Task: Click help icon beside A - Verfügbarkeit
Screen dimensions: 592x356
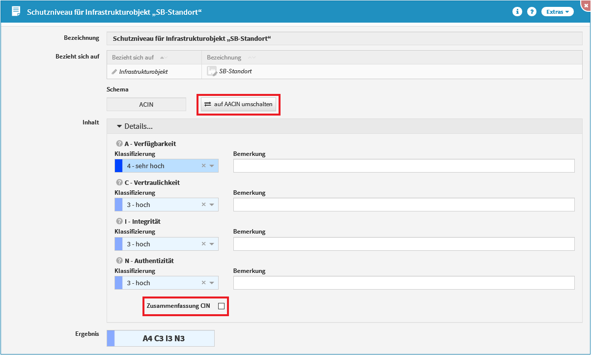Action: (x=119, y=144)
